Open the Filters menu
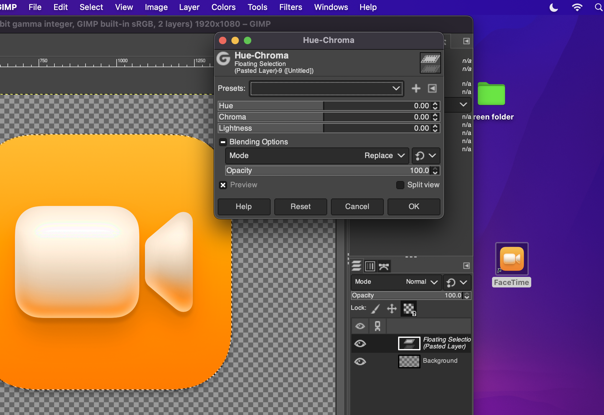The width and height of the screenshot is (604, 415). click(290, 7)
